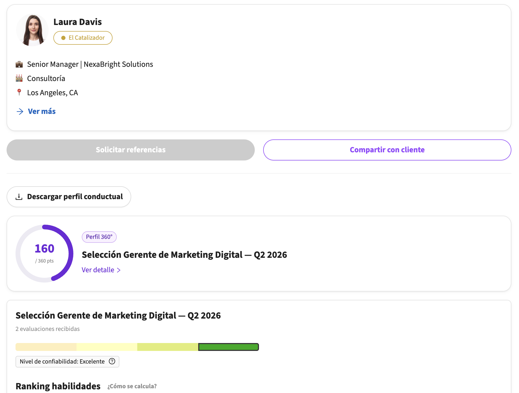The height and width of the screenshot is (393, 519).
Task: Open the Ver detalle link
Action: pyautogui.click(x=98, y=270)
